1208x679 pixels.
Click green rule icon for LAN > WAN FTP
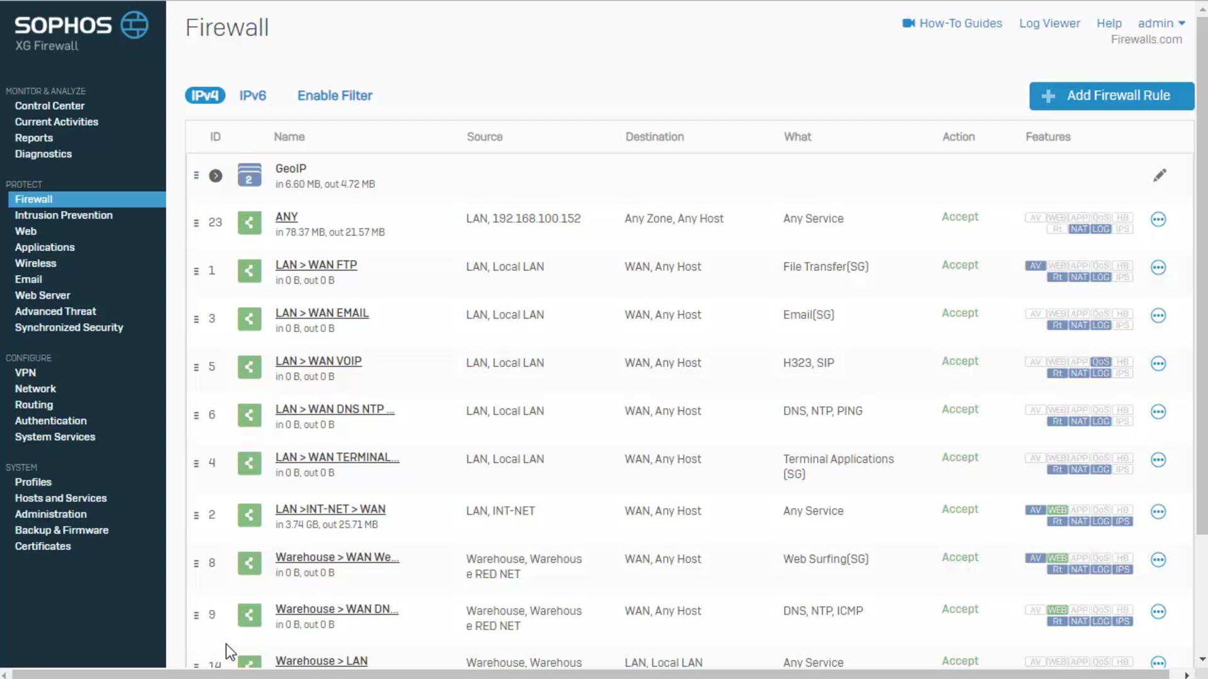click(249, 271)
